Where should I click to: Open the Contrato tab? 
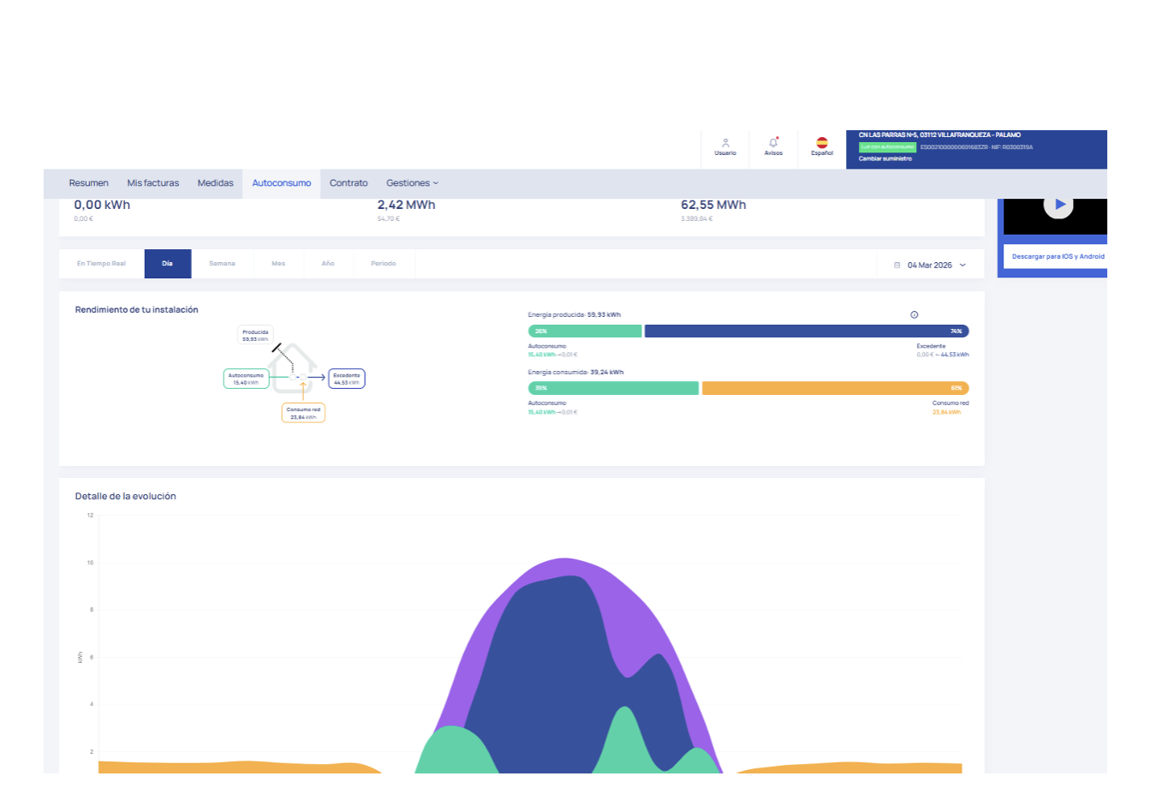[x=349, y=183]
